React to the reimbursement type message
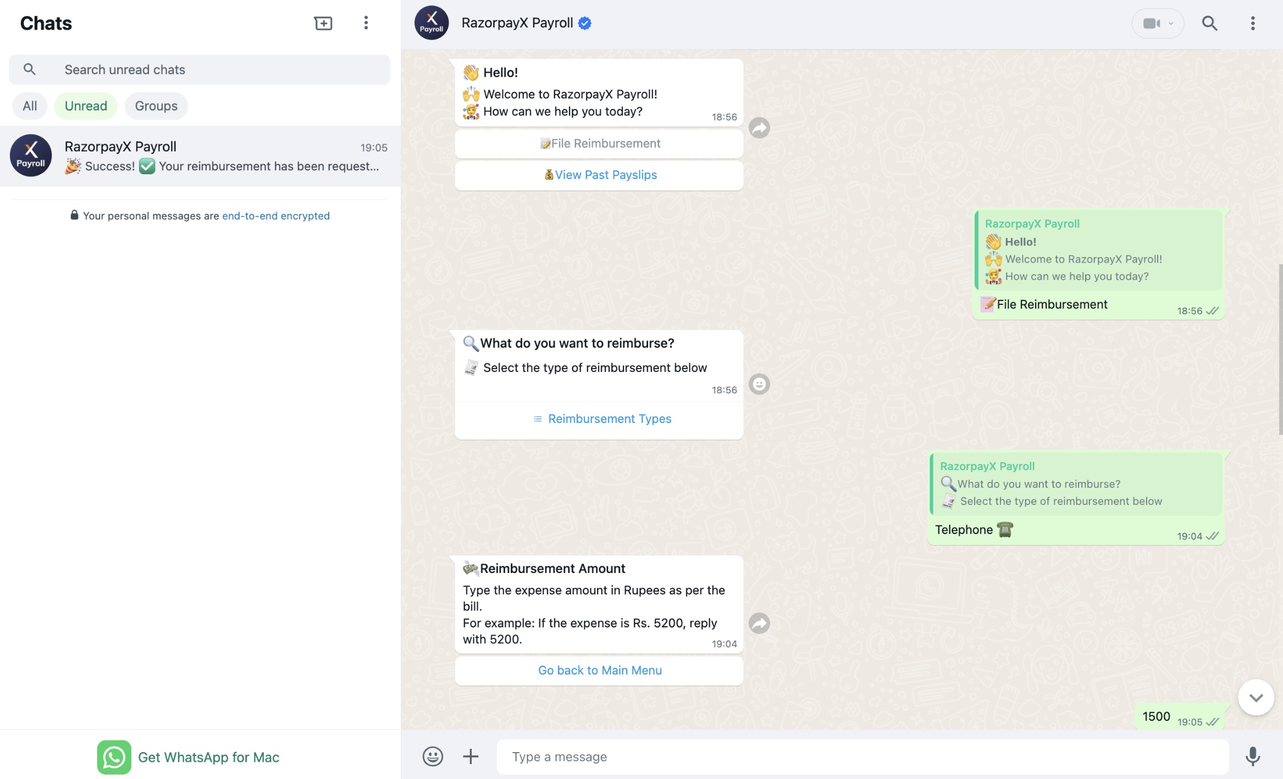Image resolution: width=1283 pixels, height=779 pixels. 759,384
